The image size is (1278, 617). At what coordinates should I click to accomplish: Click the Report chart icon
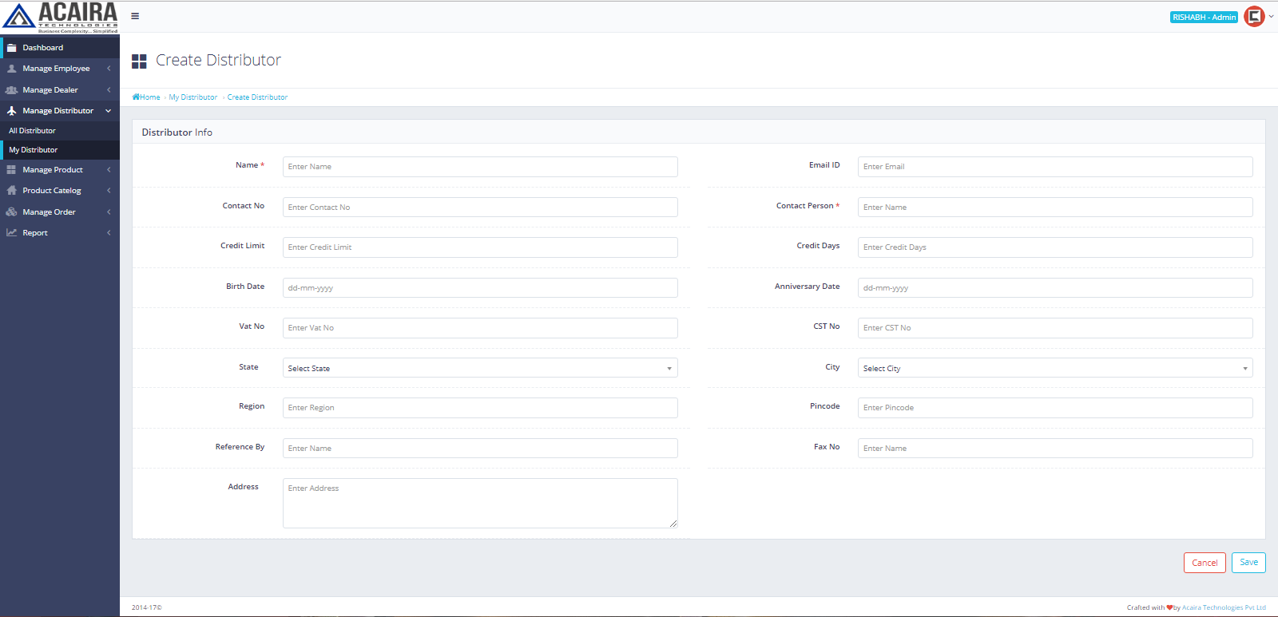tap(11, 233)
